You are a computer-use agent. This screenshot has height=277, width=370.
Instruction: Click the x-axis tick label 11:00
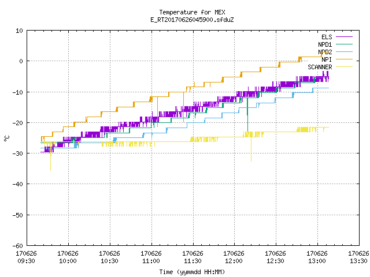coord(151,261)
